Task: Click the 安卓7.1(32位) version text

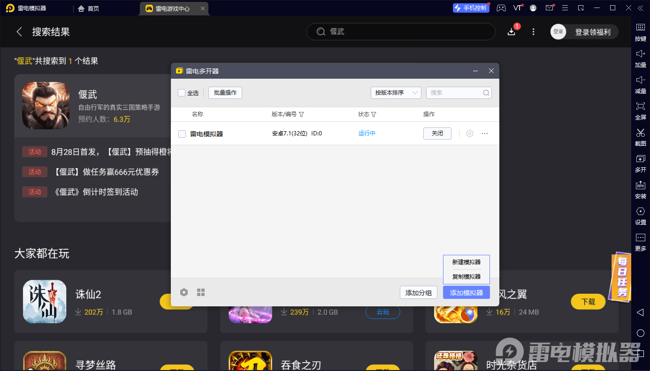Action: click(290, 134)
